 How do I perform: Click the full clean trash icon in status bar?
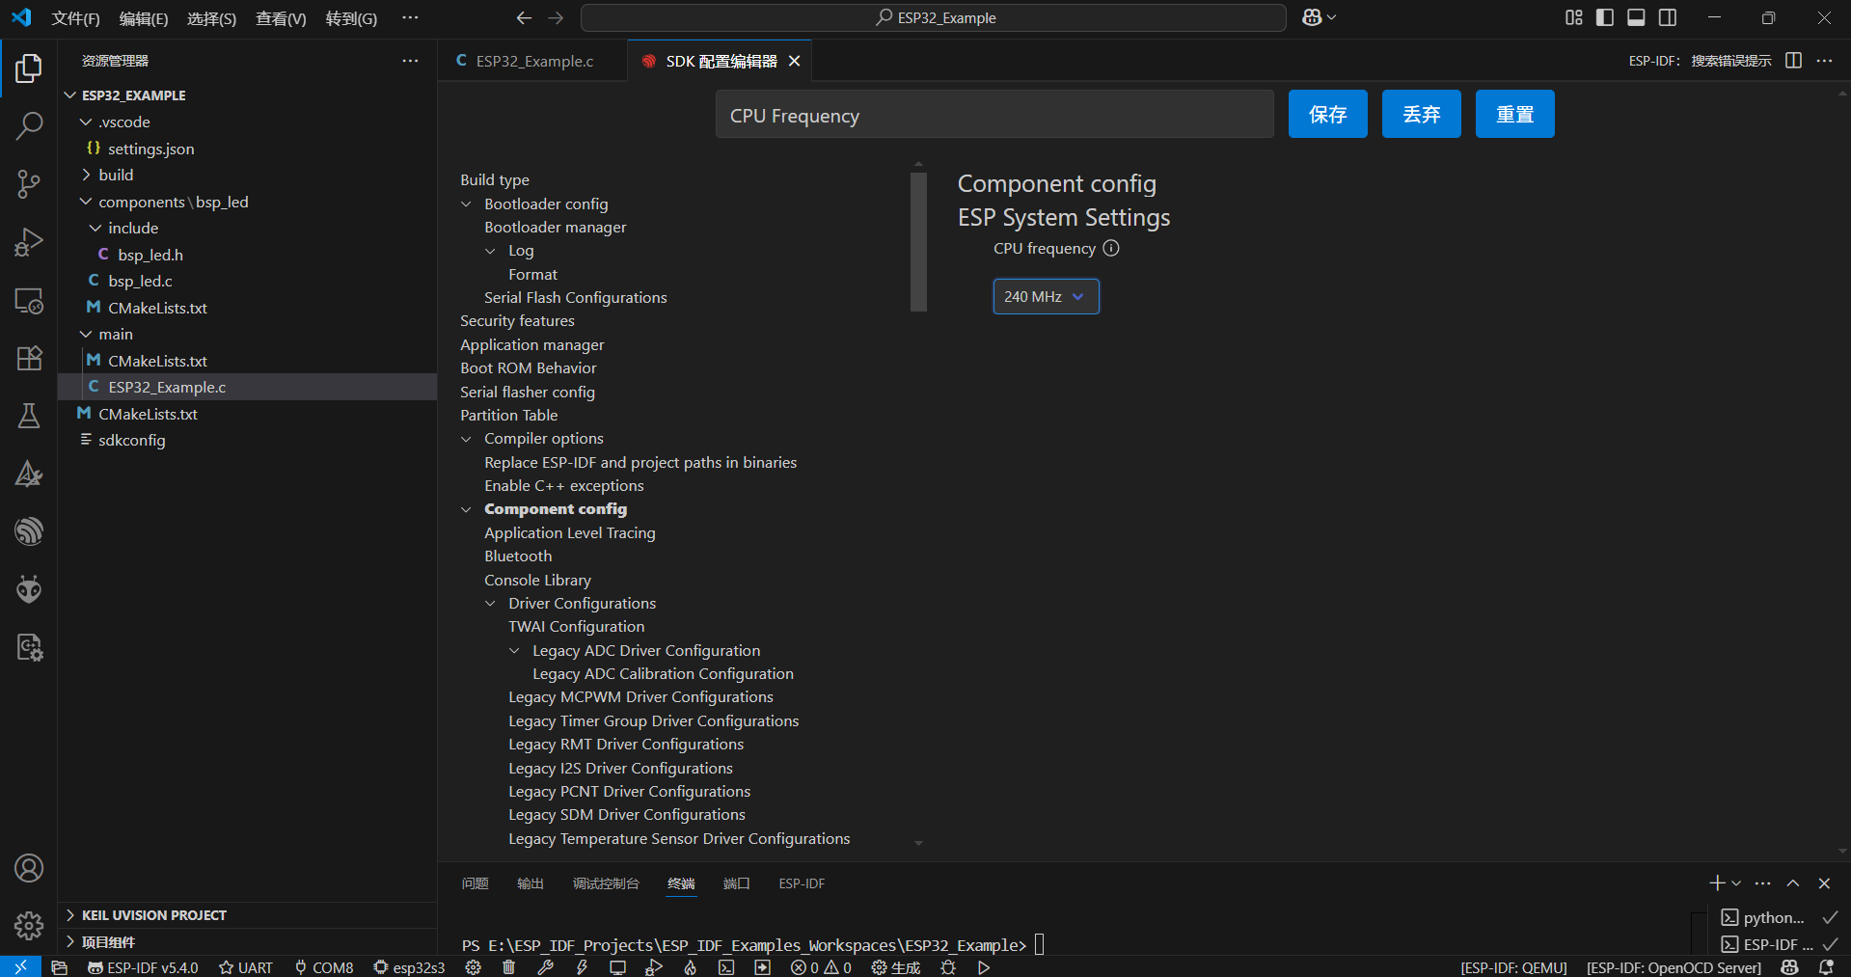click(x=509, y=967)
